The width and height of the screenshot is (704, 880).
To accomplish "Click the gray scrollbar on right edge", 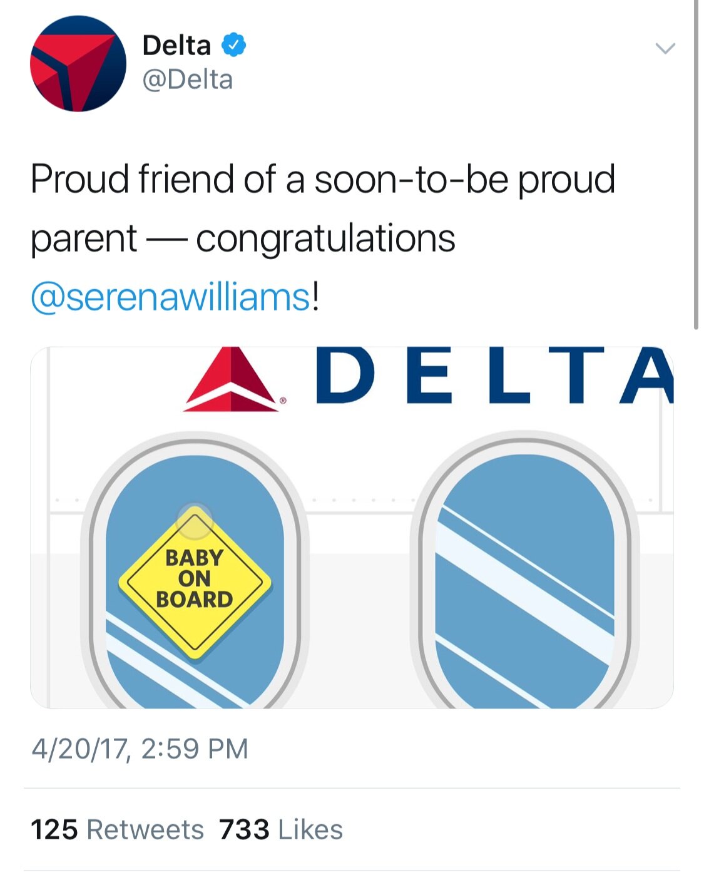I will pyautogui.click(x=696, y=163).
